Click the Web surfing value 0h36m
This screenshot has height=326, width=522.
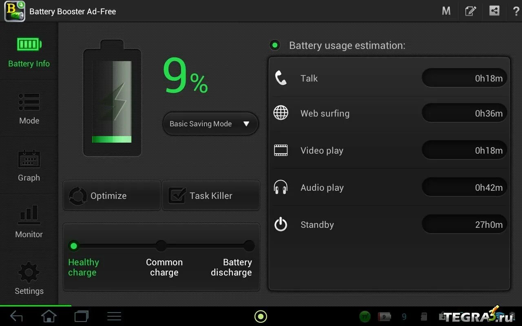point(464,113)
